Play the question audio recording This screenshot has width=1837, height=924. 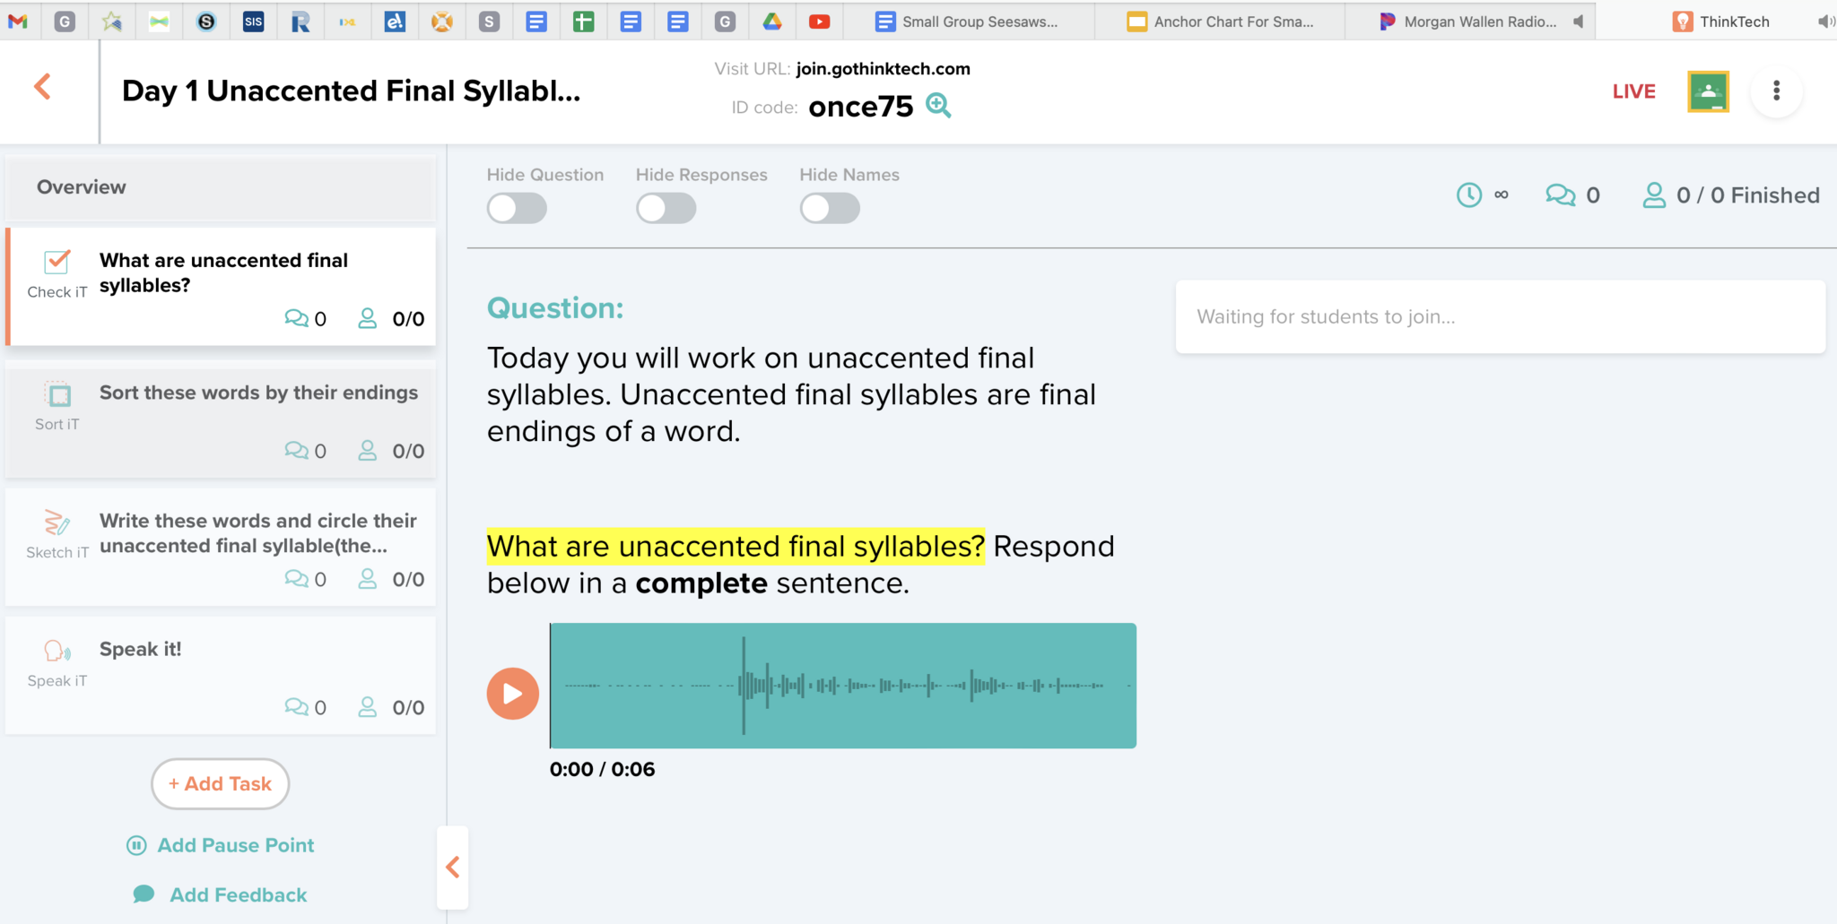pyautogui.click(x=512, y=694)
